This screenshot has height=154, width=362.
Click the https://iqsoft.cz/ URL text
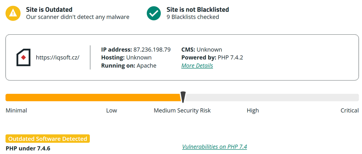click(58, 58)
